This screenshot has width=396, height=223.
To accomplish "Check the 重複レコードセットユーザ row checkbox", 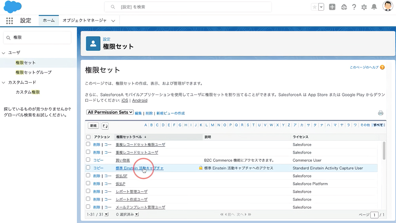I will click(88, 152).
